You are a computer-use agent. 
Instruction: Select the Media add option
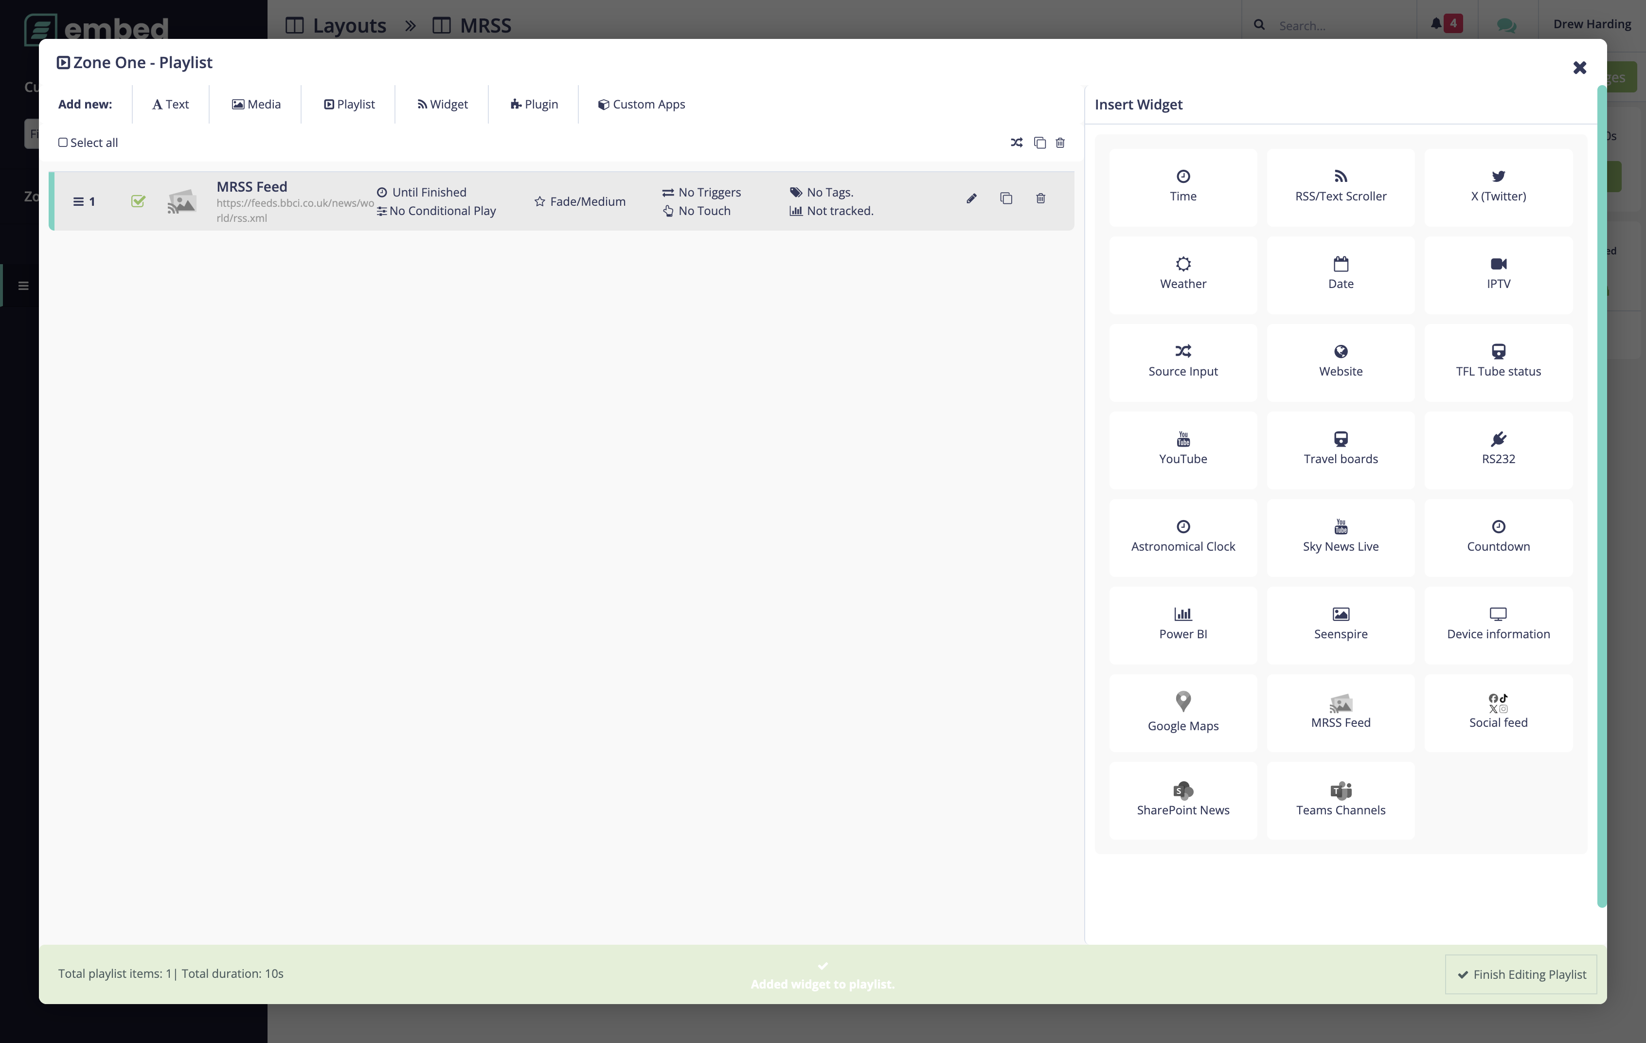click(256, 104)
